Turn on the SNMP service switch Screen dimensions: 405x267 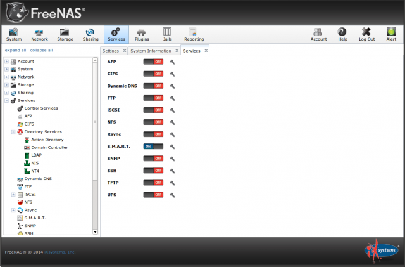(153, 158)
